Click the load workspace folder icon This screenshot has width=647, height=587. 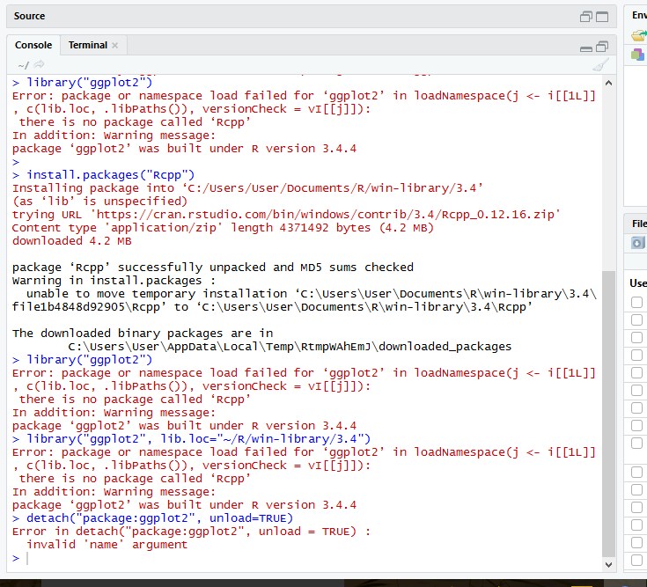tap(639, 35)
